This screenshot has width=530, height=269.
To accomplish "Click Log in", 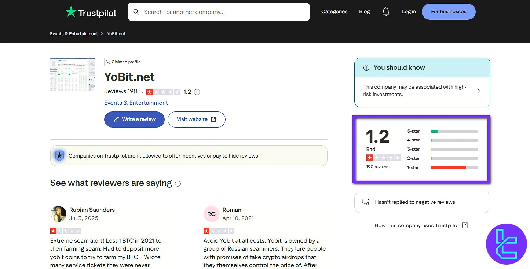I will pyautogui.click(x=409, y=12).
